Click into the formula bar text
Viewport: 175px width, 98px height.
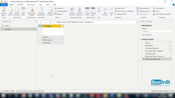(x=94, y=22)
